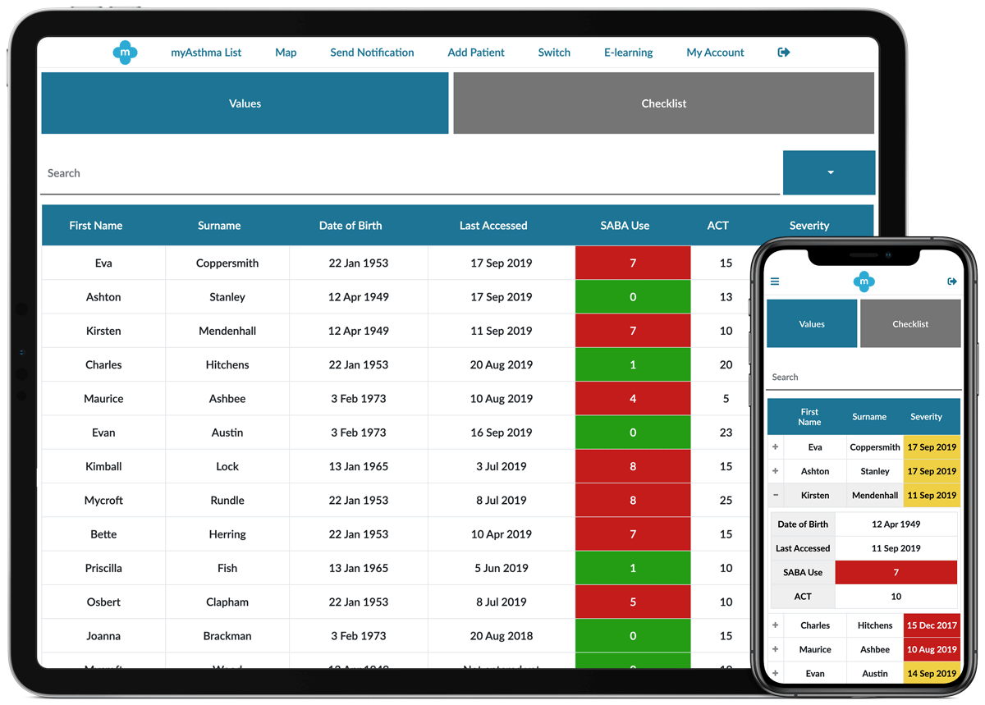Click the Clapham surname cell

pos(227,602)
